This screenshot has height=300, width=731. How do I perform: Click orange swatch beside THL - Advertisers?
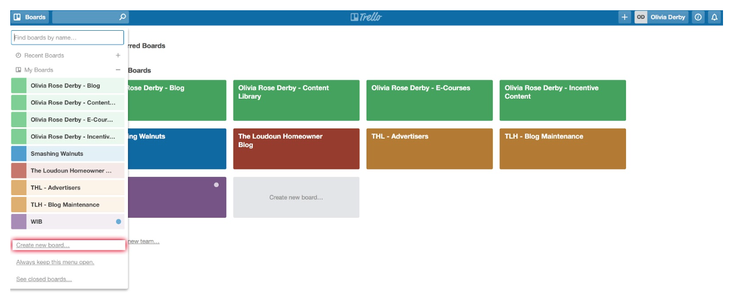(x=19, y=188)
